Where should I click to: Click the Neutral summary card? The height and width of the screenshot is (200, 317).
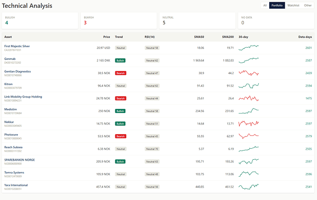(x=197, y=21)
